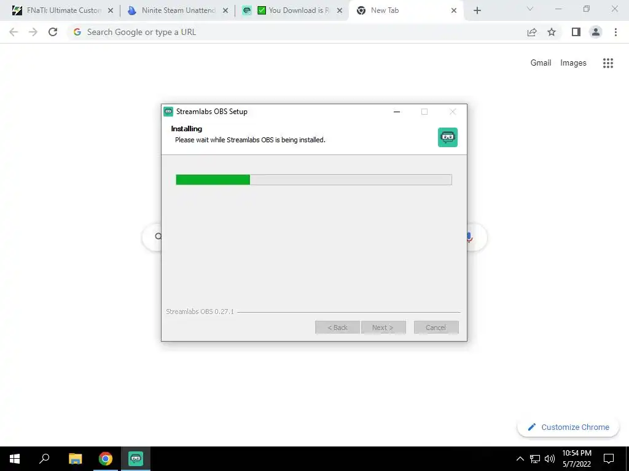
Task: Open a new browser tab with plus icon
Action: (x=477, y=11)
